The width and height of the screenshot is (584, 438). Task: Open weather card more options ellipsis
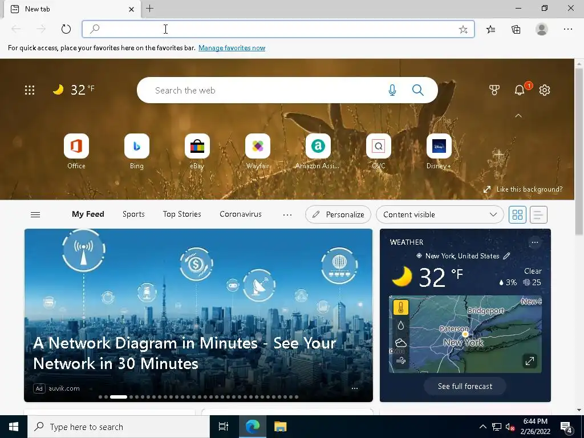[535, 242]
